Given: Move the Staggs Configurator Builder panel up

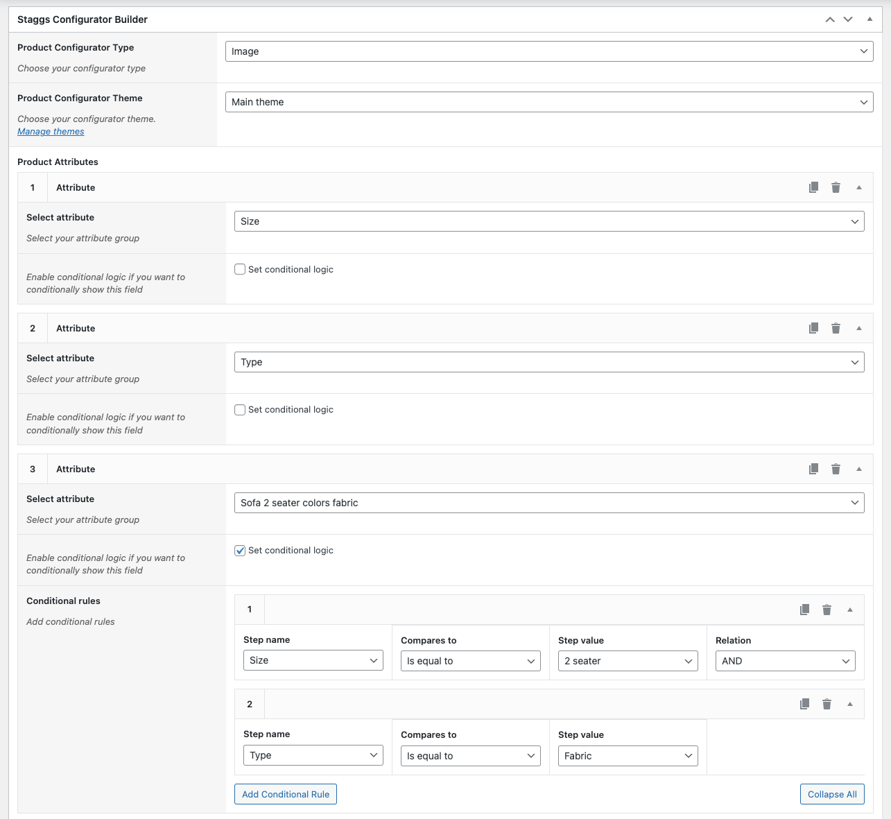Looking at the screenshot, I should click(x=829, y=19).
